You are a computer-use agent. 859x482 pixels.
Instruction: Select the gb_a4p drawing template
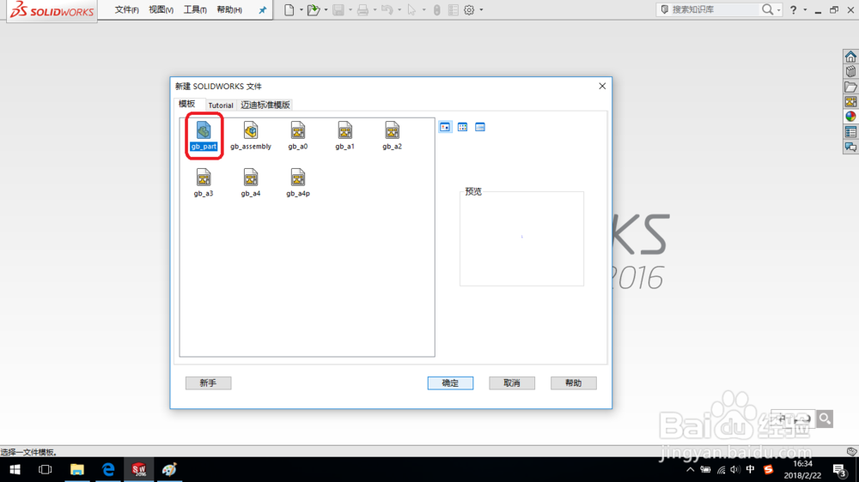pyautogui.click(x=297, y=183)
